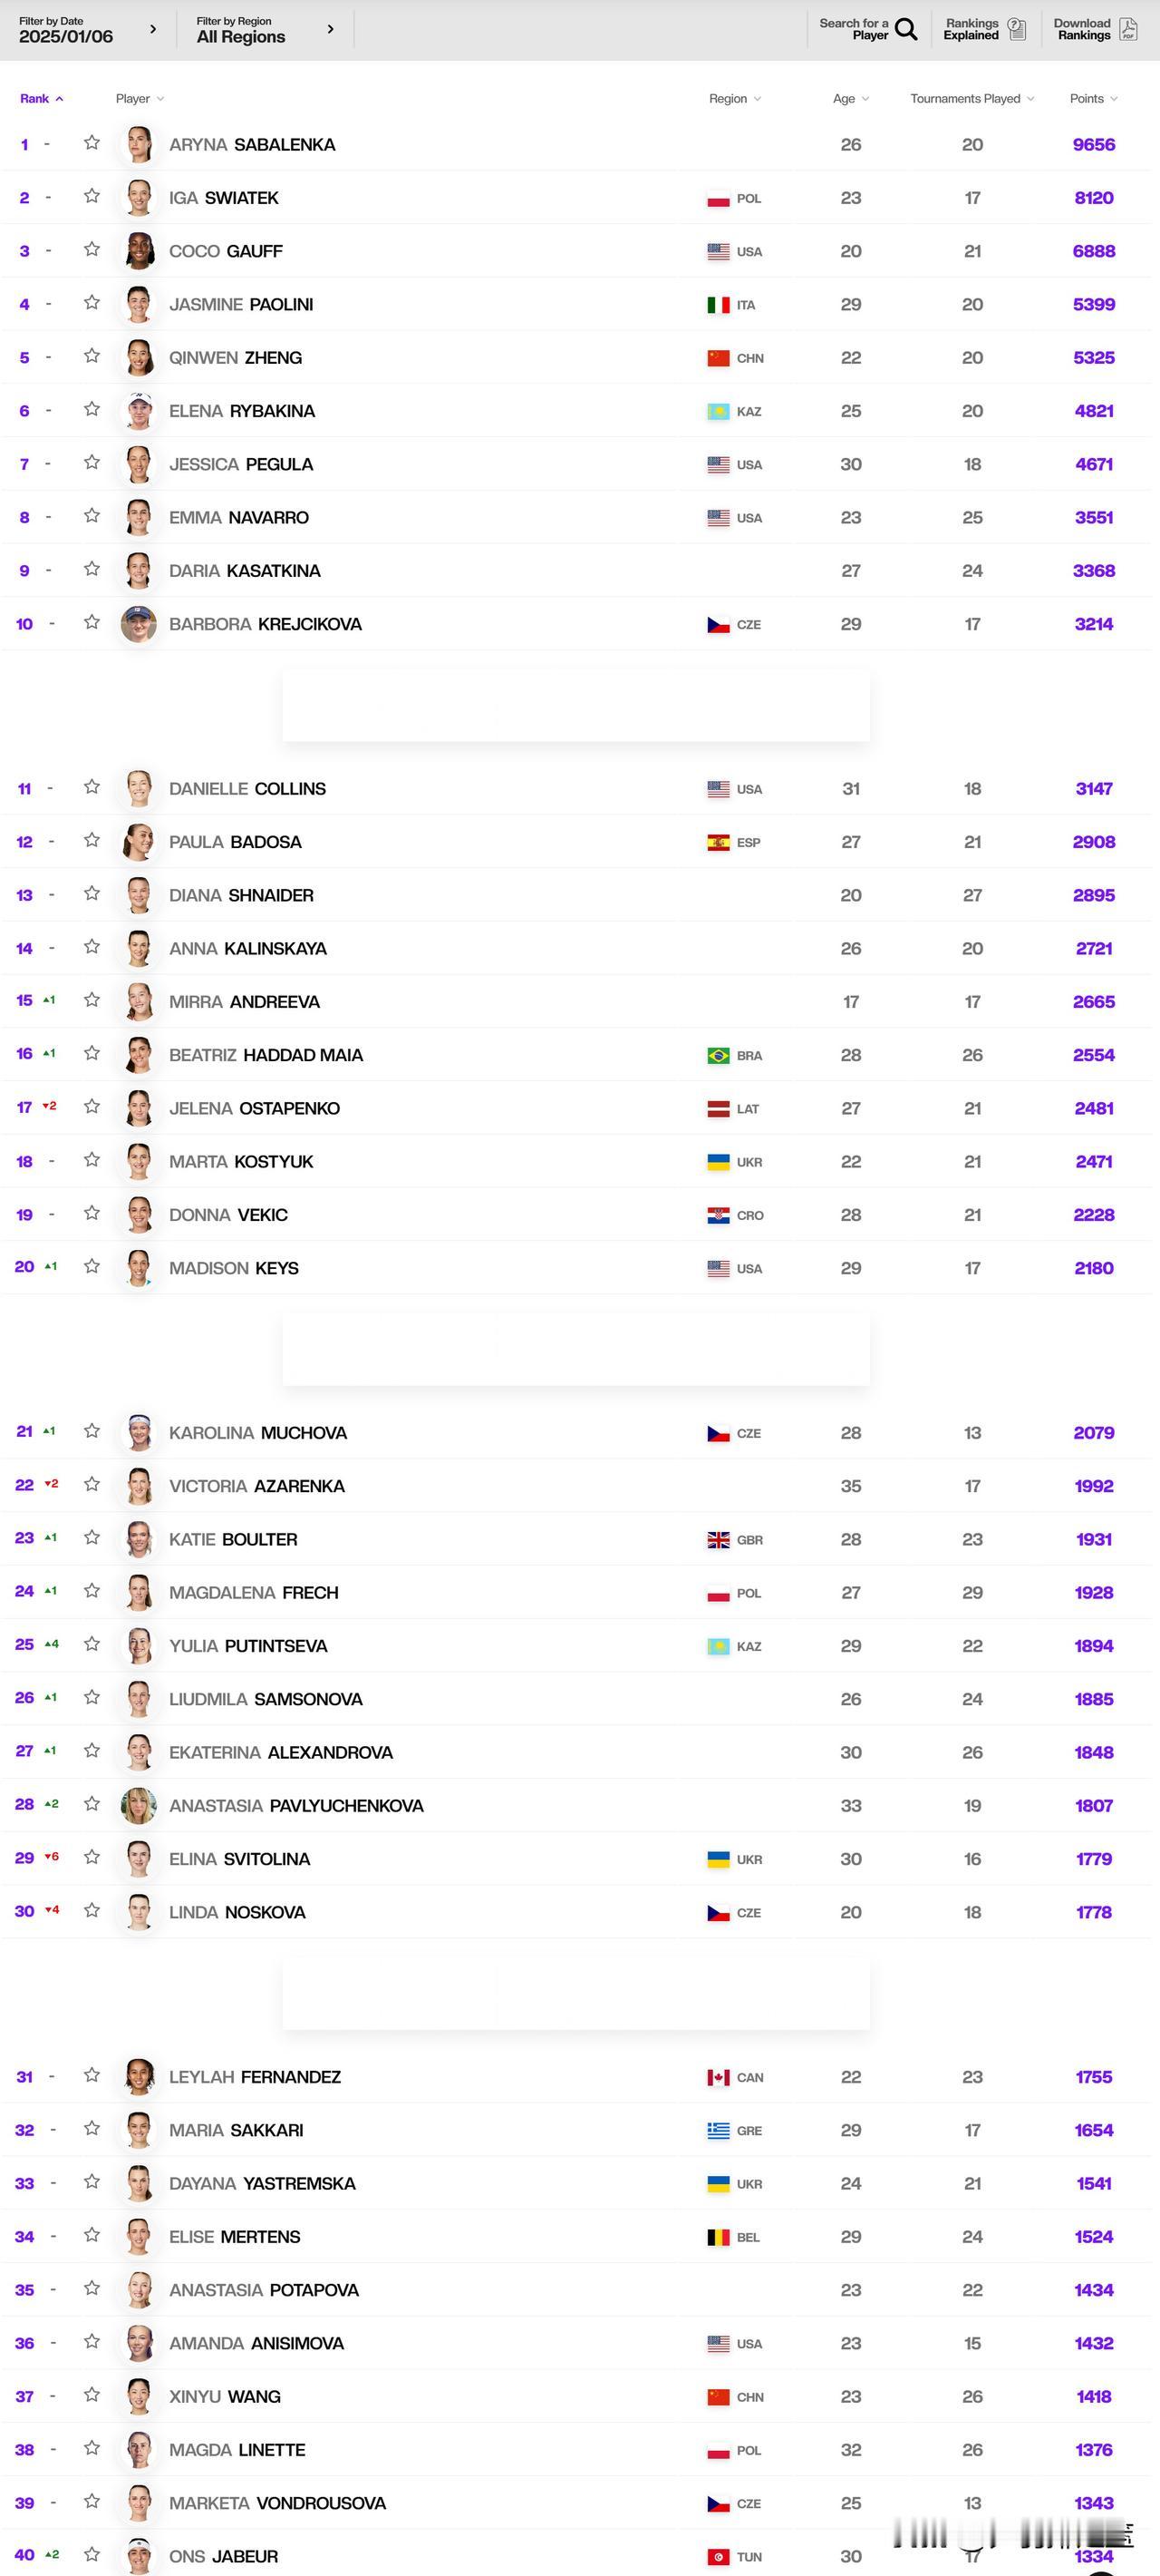Screen dimensions: 1160x2576
Task: Click the Download Rankings PDF icon
Action: pos(1128,29)
